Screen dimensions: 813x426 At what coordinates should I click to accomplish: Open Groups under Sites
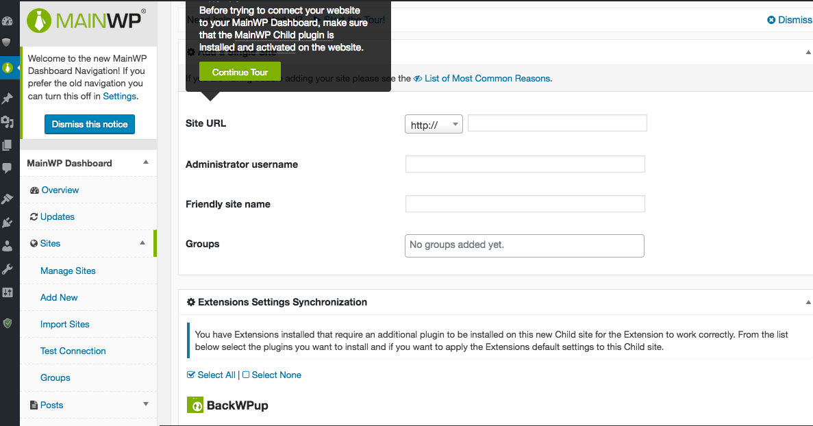coord(55,378)
